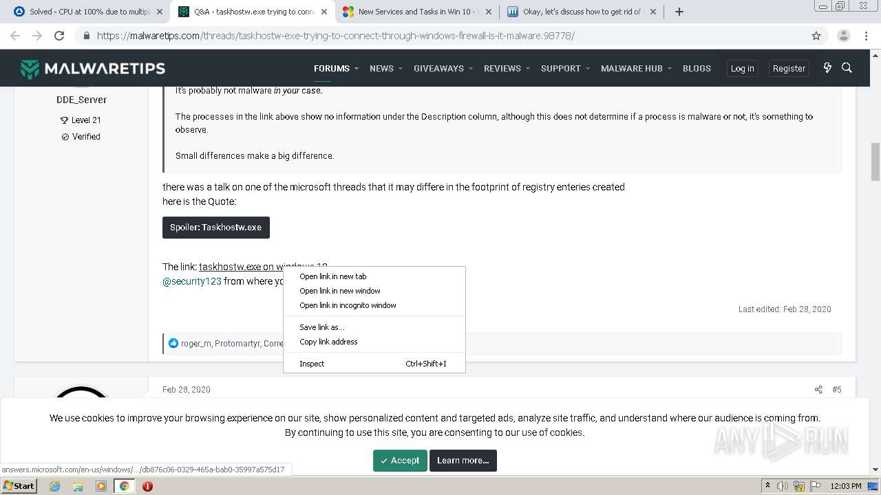The height and width of the screenshot is (495, 881).
Task: Click scrollbar down arrow
Action: [875, 470]
